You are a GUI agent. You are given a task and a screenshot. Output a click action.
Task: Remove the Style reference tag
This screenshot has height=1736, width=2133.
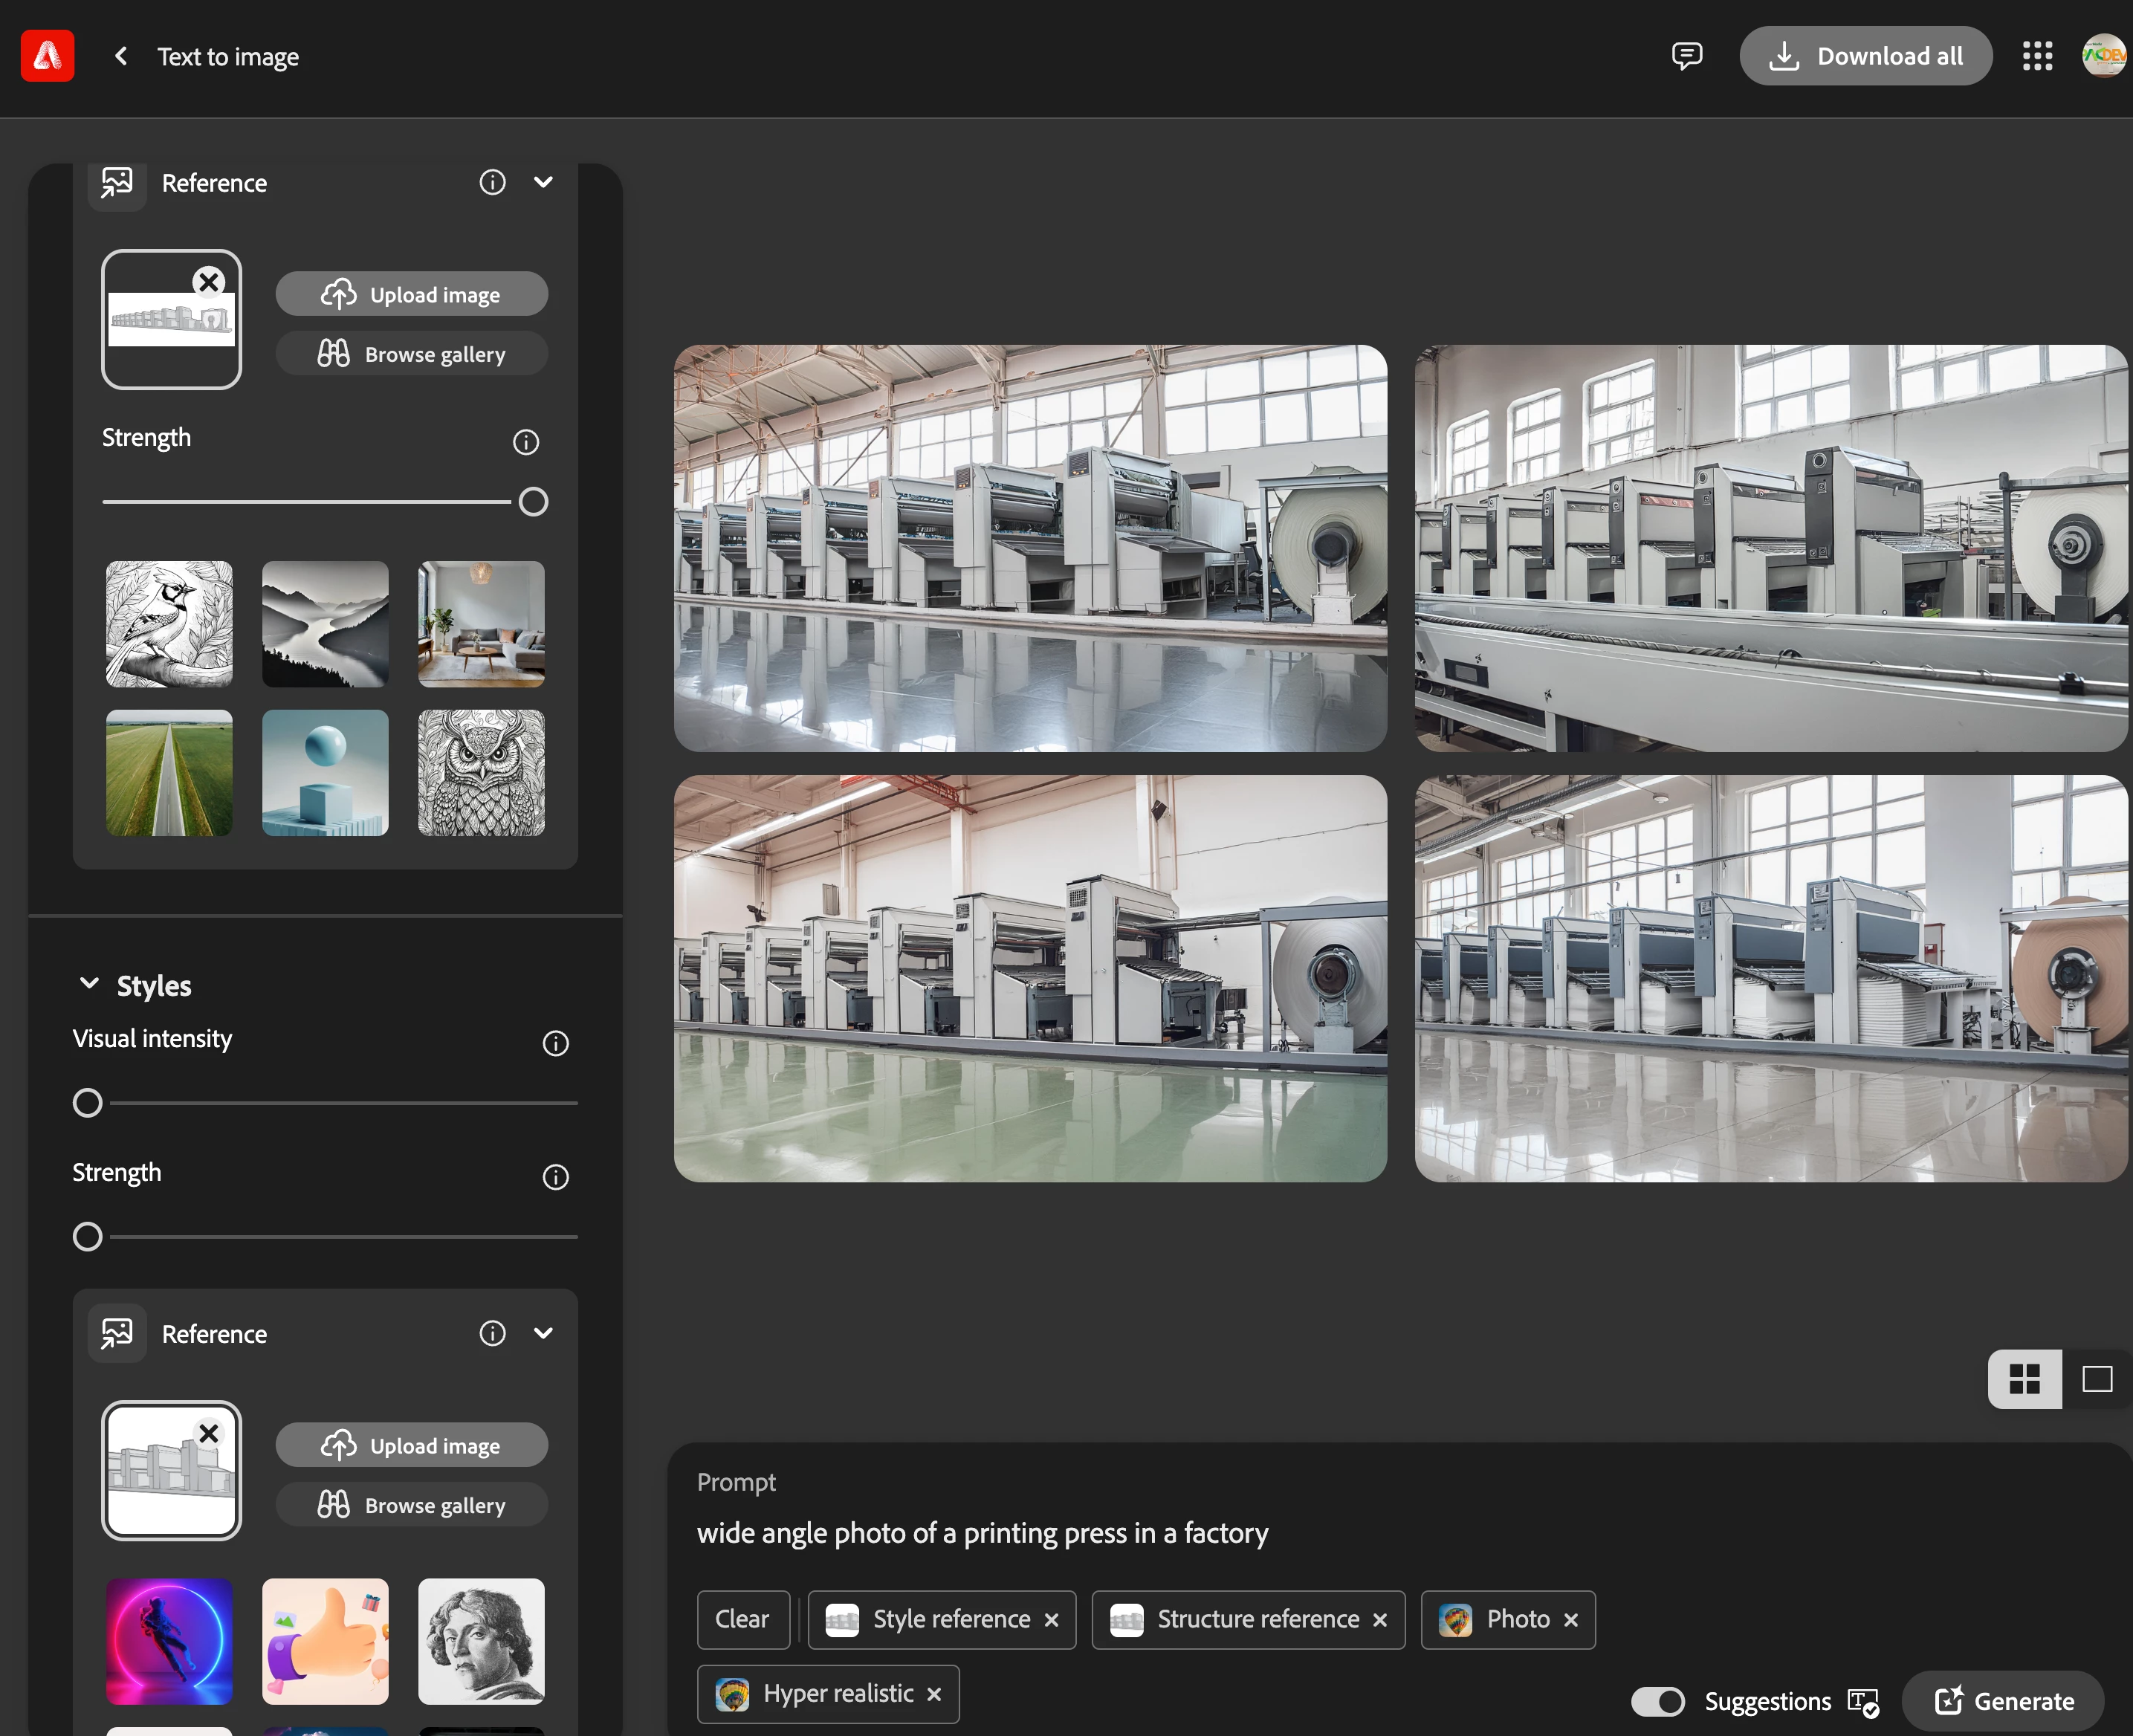tap(1051, 1620)
